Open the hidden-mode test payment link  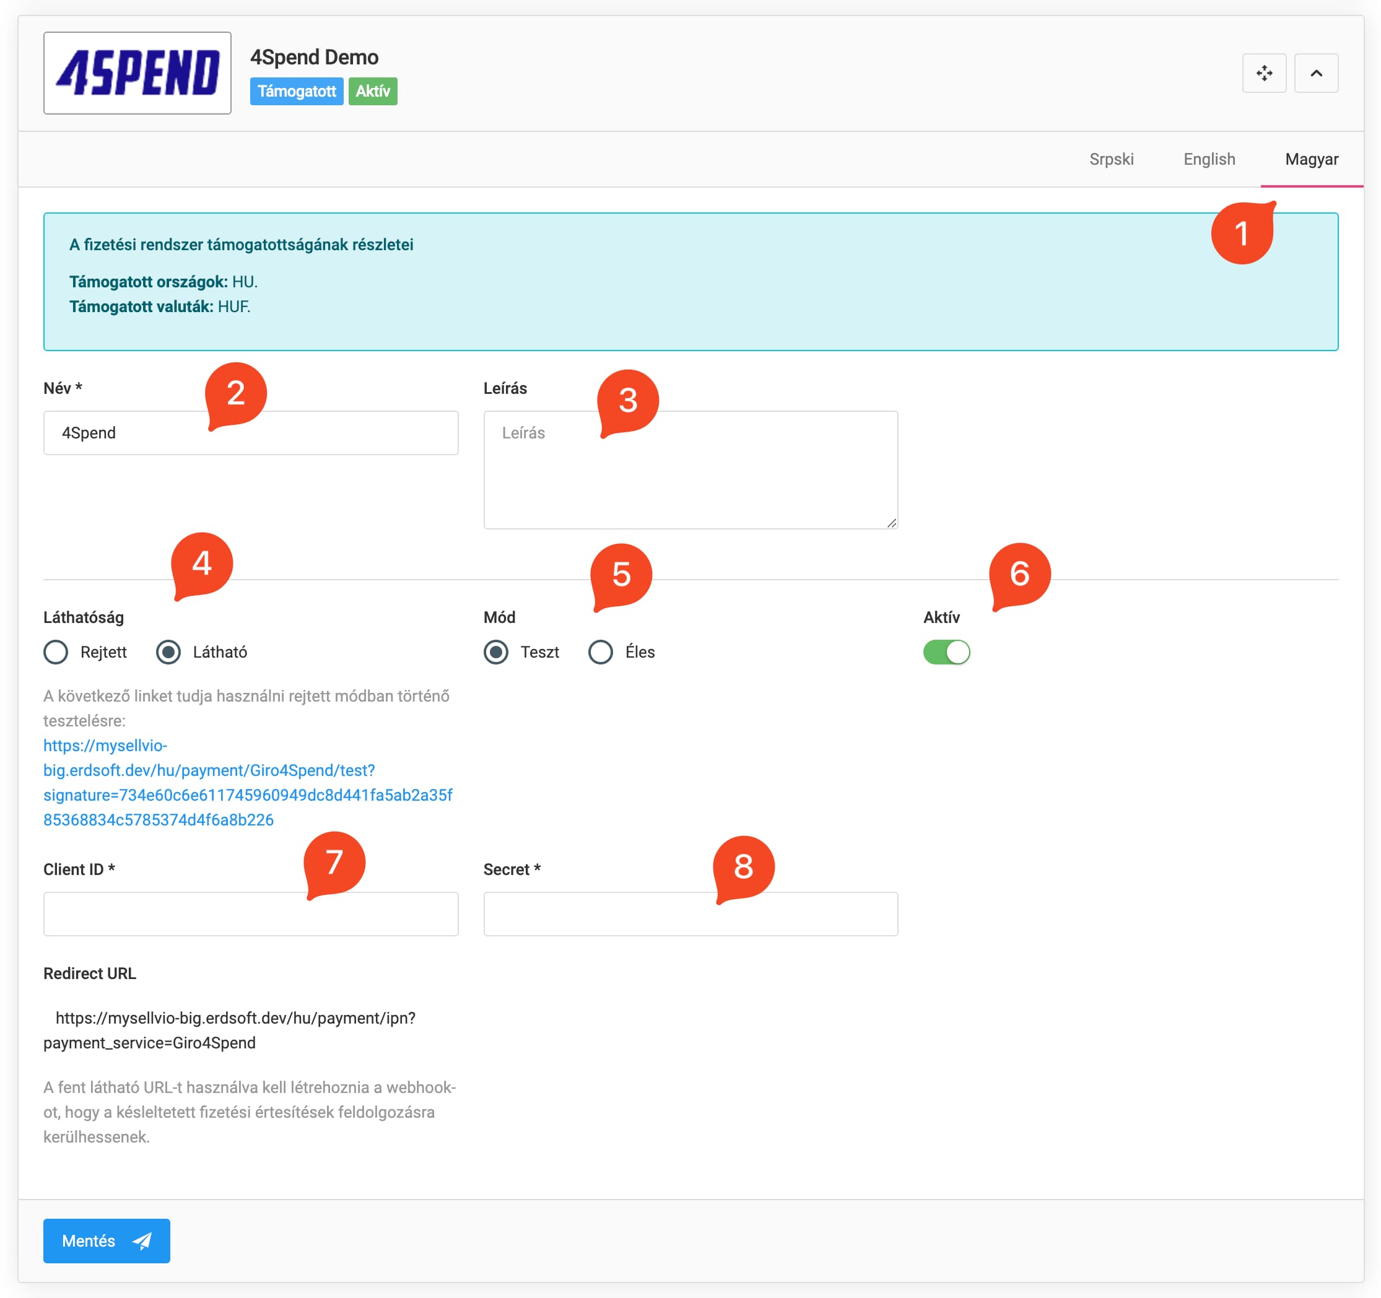248,783
